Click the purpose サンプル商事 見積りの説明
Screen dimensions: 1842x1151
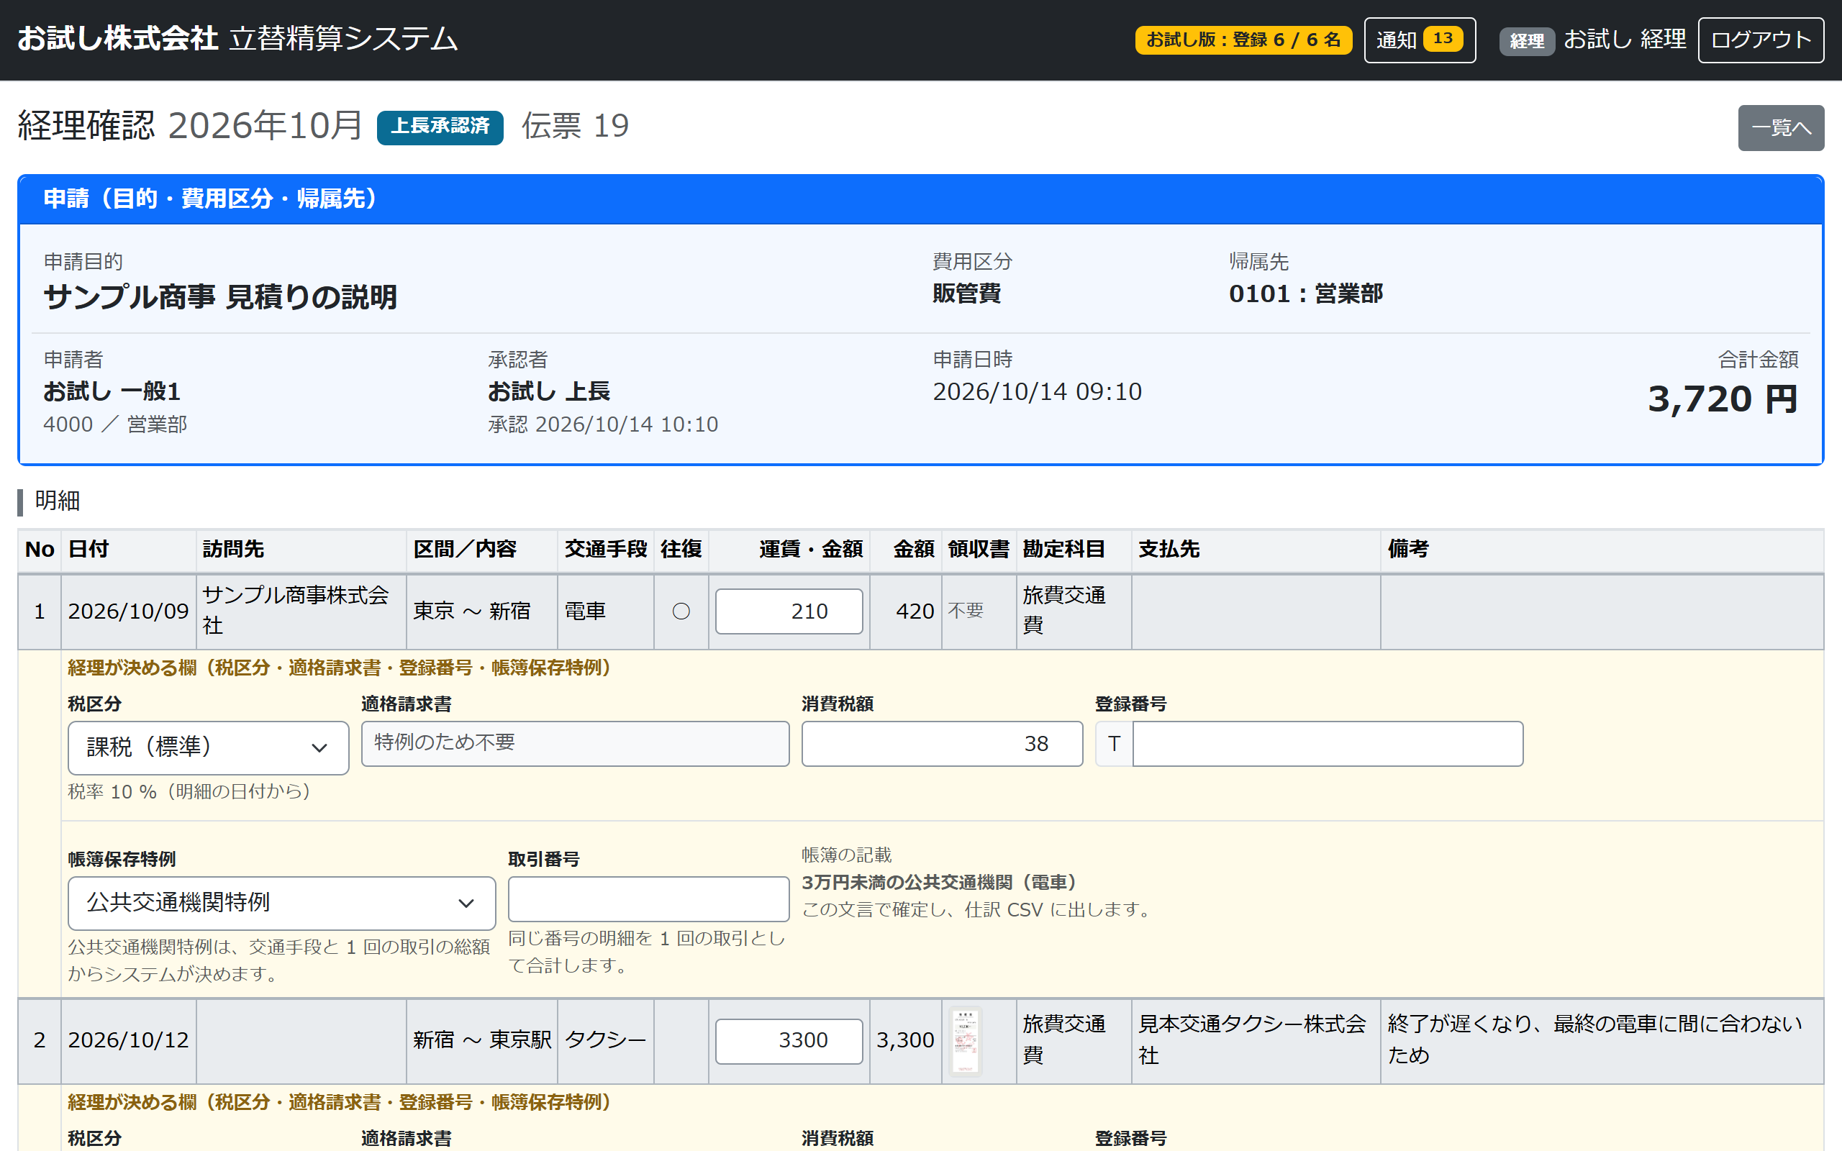point(220,297)
